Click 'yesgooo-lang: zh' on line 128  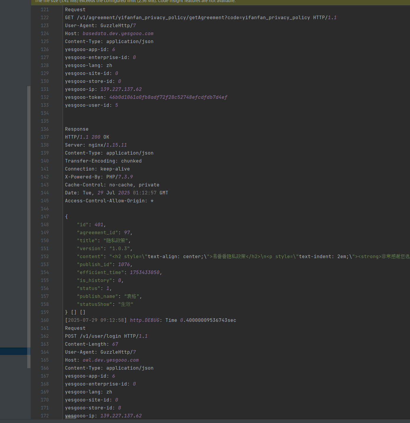point(89,65)
